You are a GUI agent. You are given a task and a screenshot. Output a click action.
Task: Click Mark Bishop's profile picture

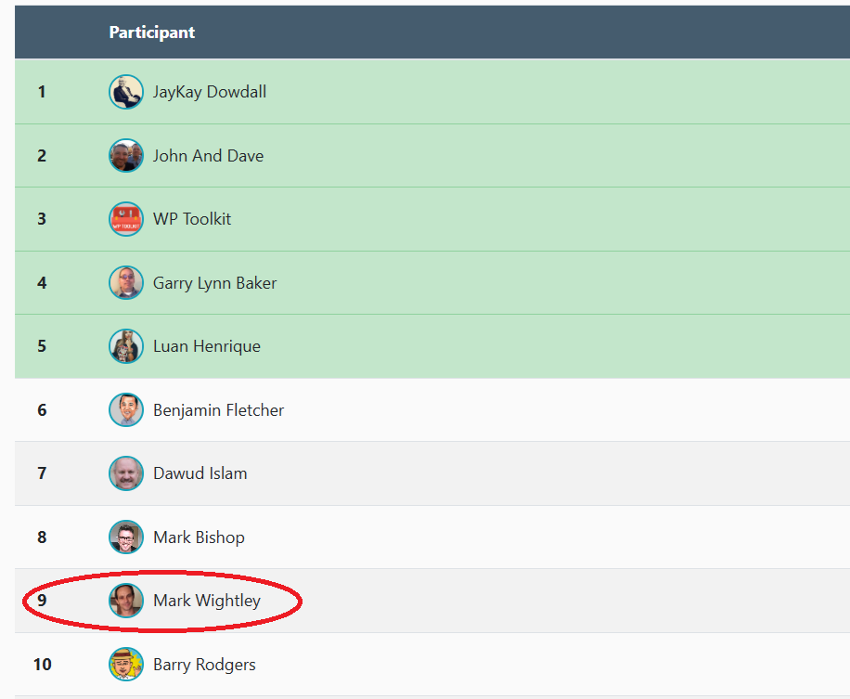click(x=126, y=537)
